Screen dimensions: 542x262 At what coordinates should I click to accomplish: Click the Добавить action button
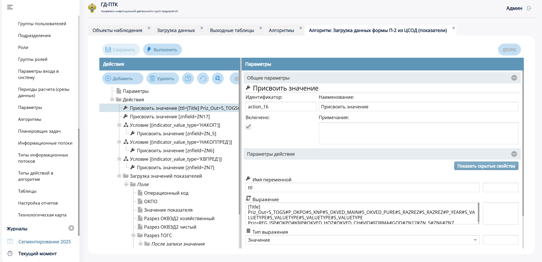click(x=123, y=78)
